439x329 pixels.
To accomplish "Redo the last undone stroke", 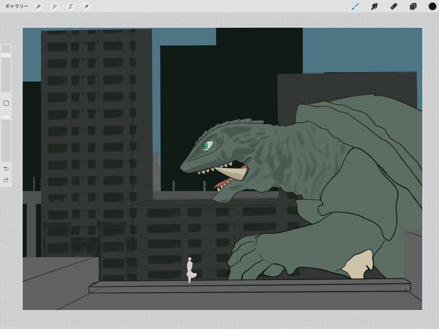I will [6, 180].
